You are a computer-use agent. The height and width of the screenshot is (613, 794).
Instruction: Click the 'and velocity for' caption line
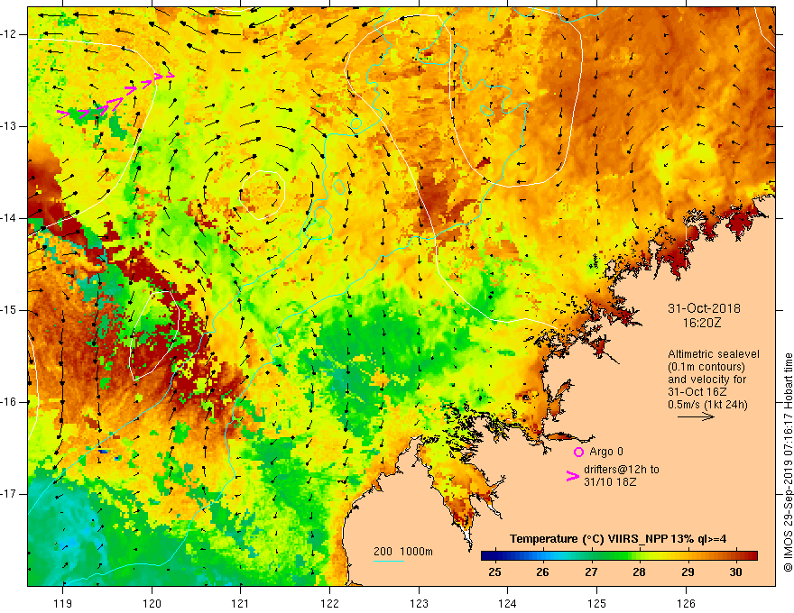(x=706, y=380)
